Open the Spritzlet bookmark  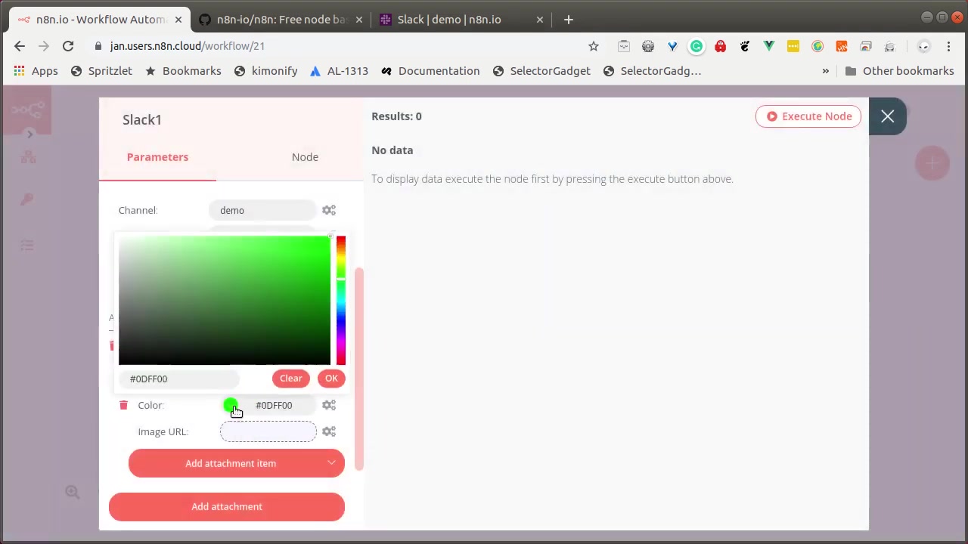(101, 71)
